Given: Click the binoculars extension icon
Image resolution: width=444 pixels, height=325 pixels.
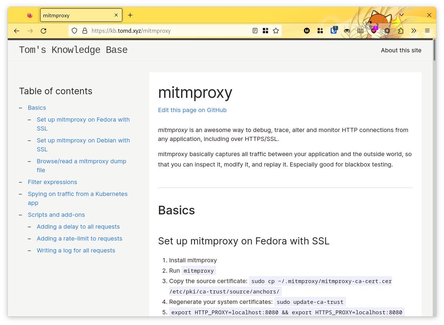Looking at the screenshot, I should point(347,31).
